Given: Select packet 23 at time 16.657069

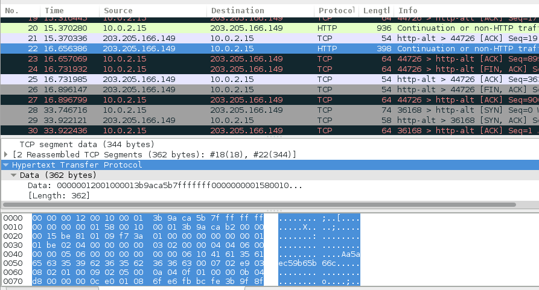Looking at the screenshot, I should pos(269,59).
